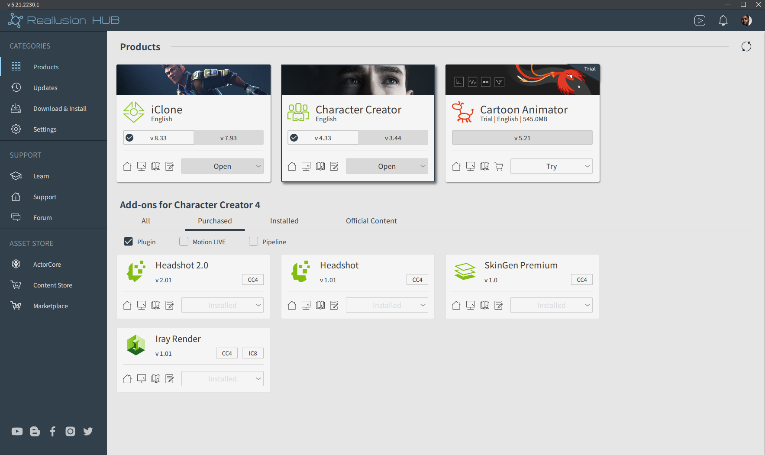The height and width of the screenshot is (455, 765).
Task: Open Headshot 2.0 release notes icon
Action: tap(170, 305)
